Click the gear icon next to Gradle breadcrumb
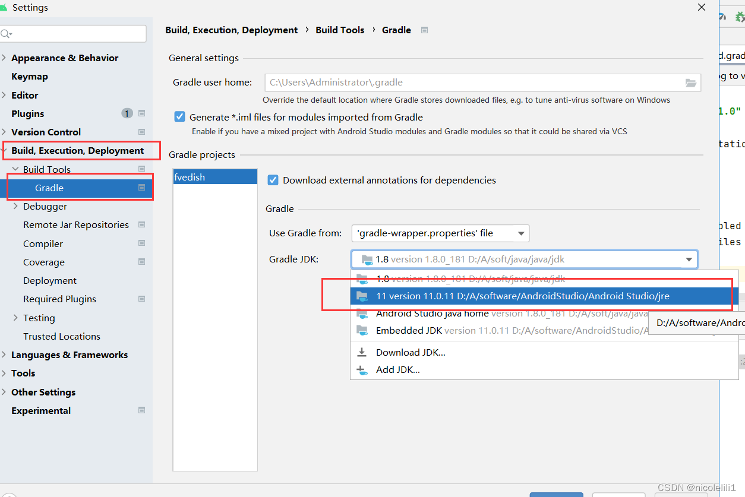The width and height of the screenshot is (745, 497). [x=424, y=30]
